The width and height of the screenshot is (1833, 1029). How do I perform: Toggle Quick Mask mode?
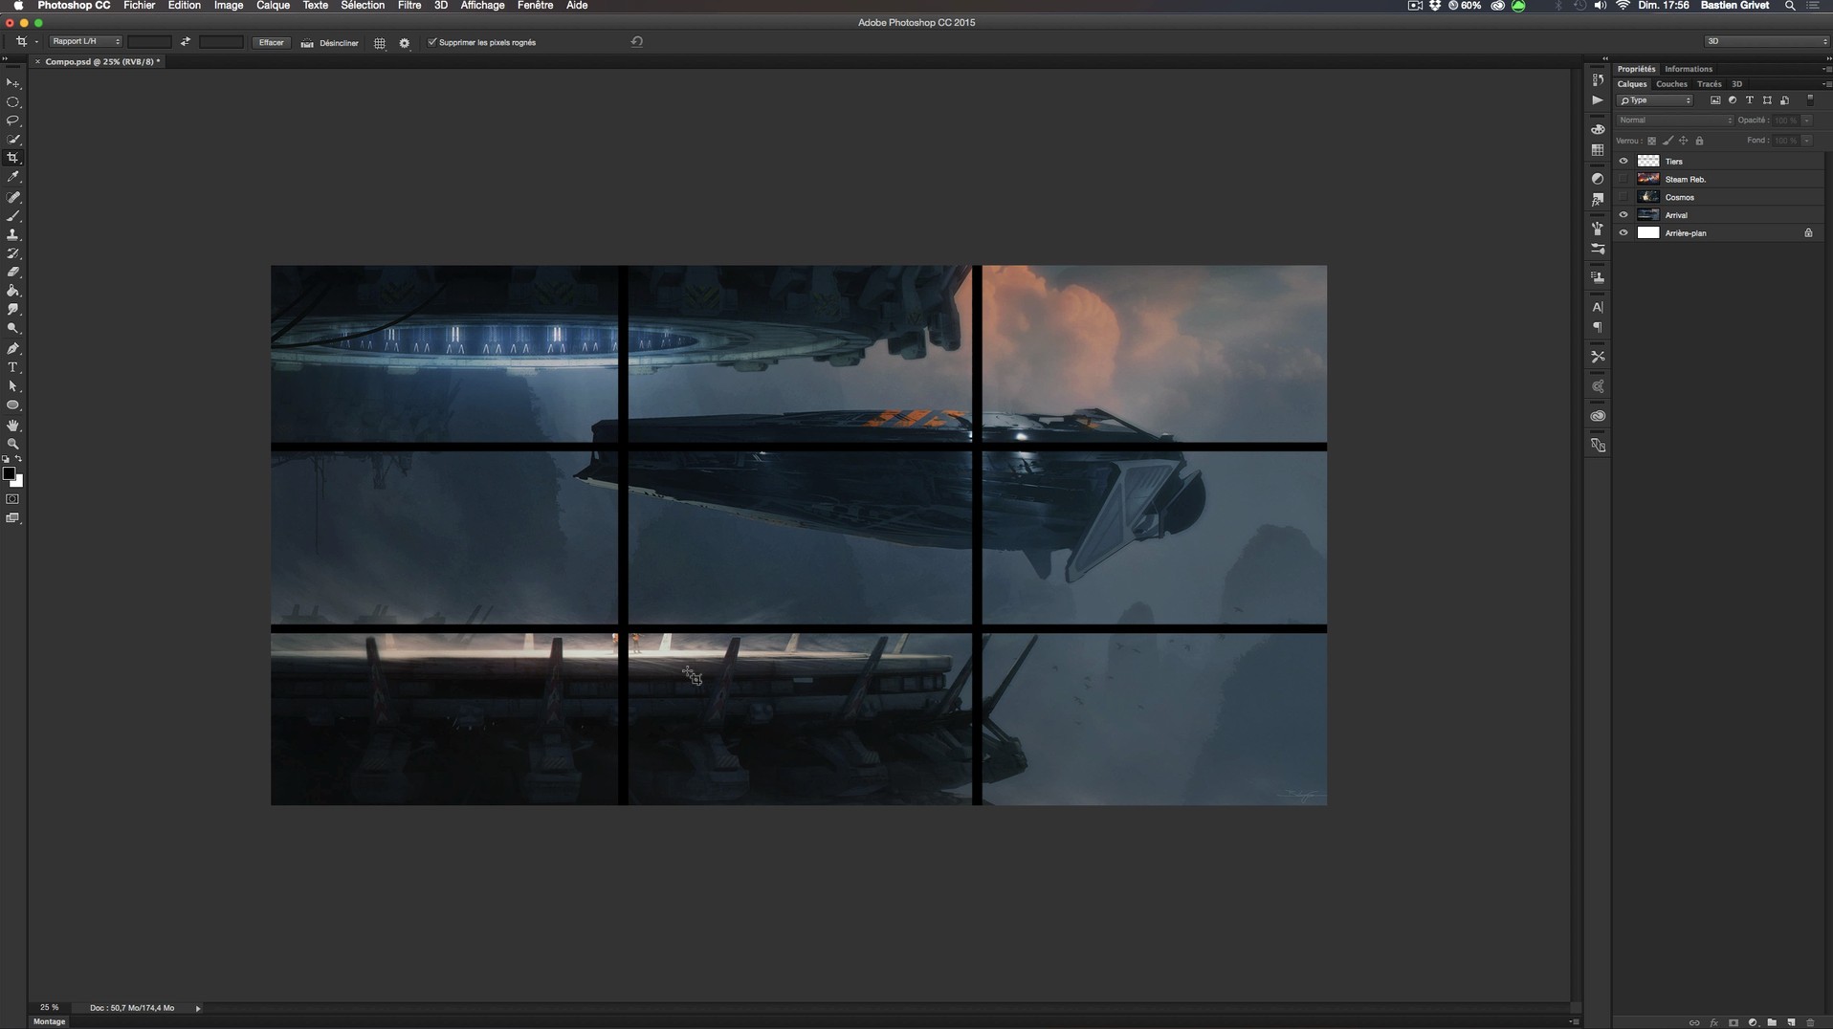[12, 499]
